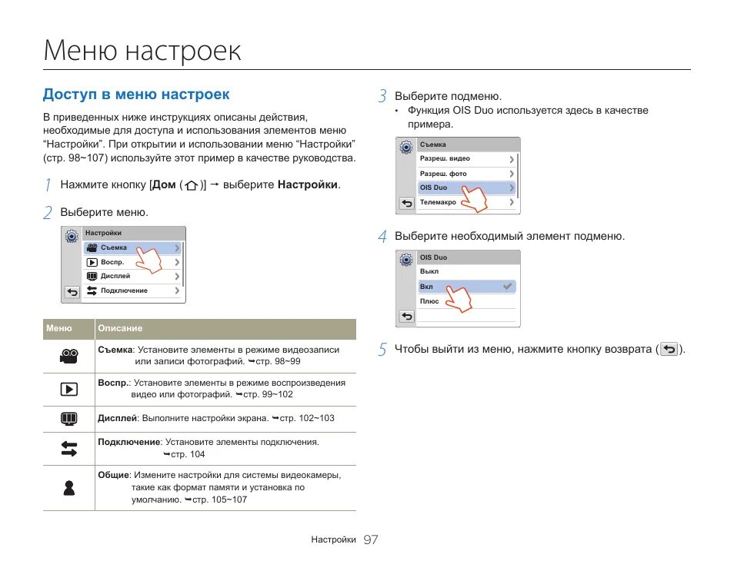
Task: Expand the Дисплей row chevron
Action: pyautogui.click(x=177, y=277)
